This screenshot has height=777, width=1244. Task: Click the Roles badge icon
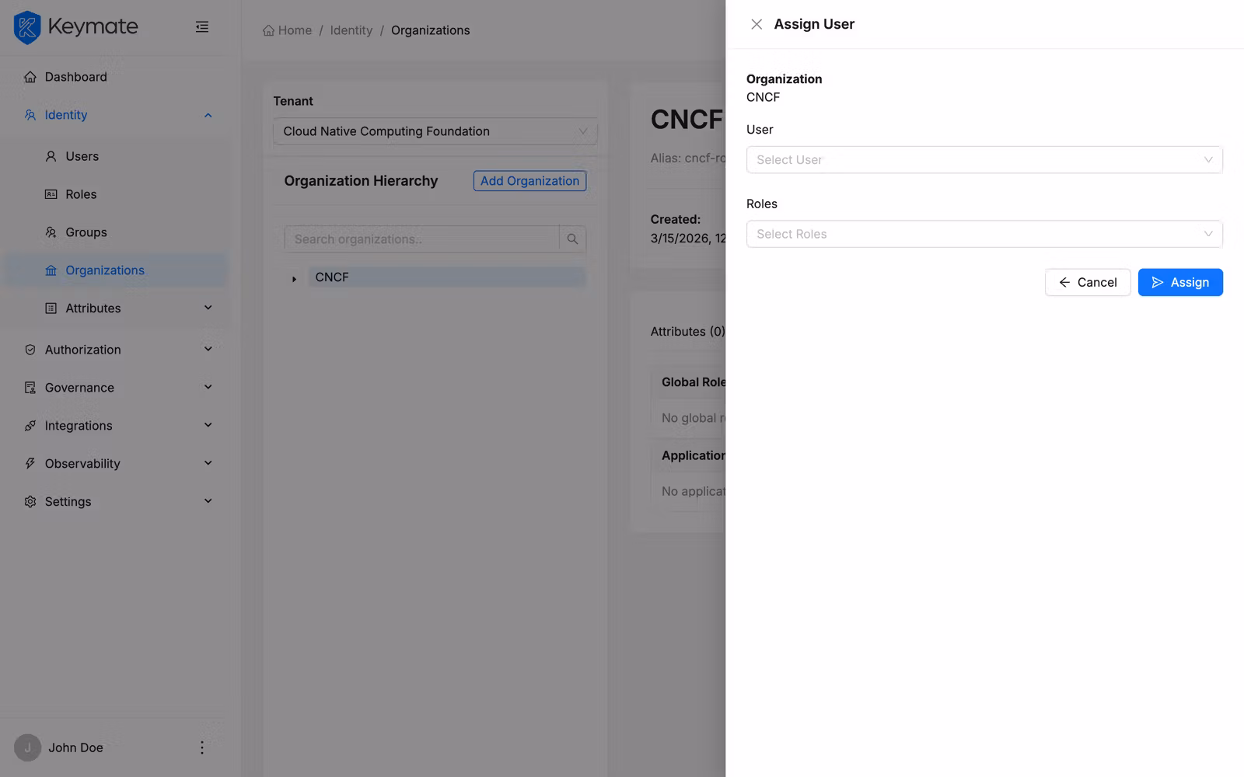[x=50, y=194]
